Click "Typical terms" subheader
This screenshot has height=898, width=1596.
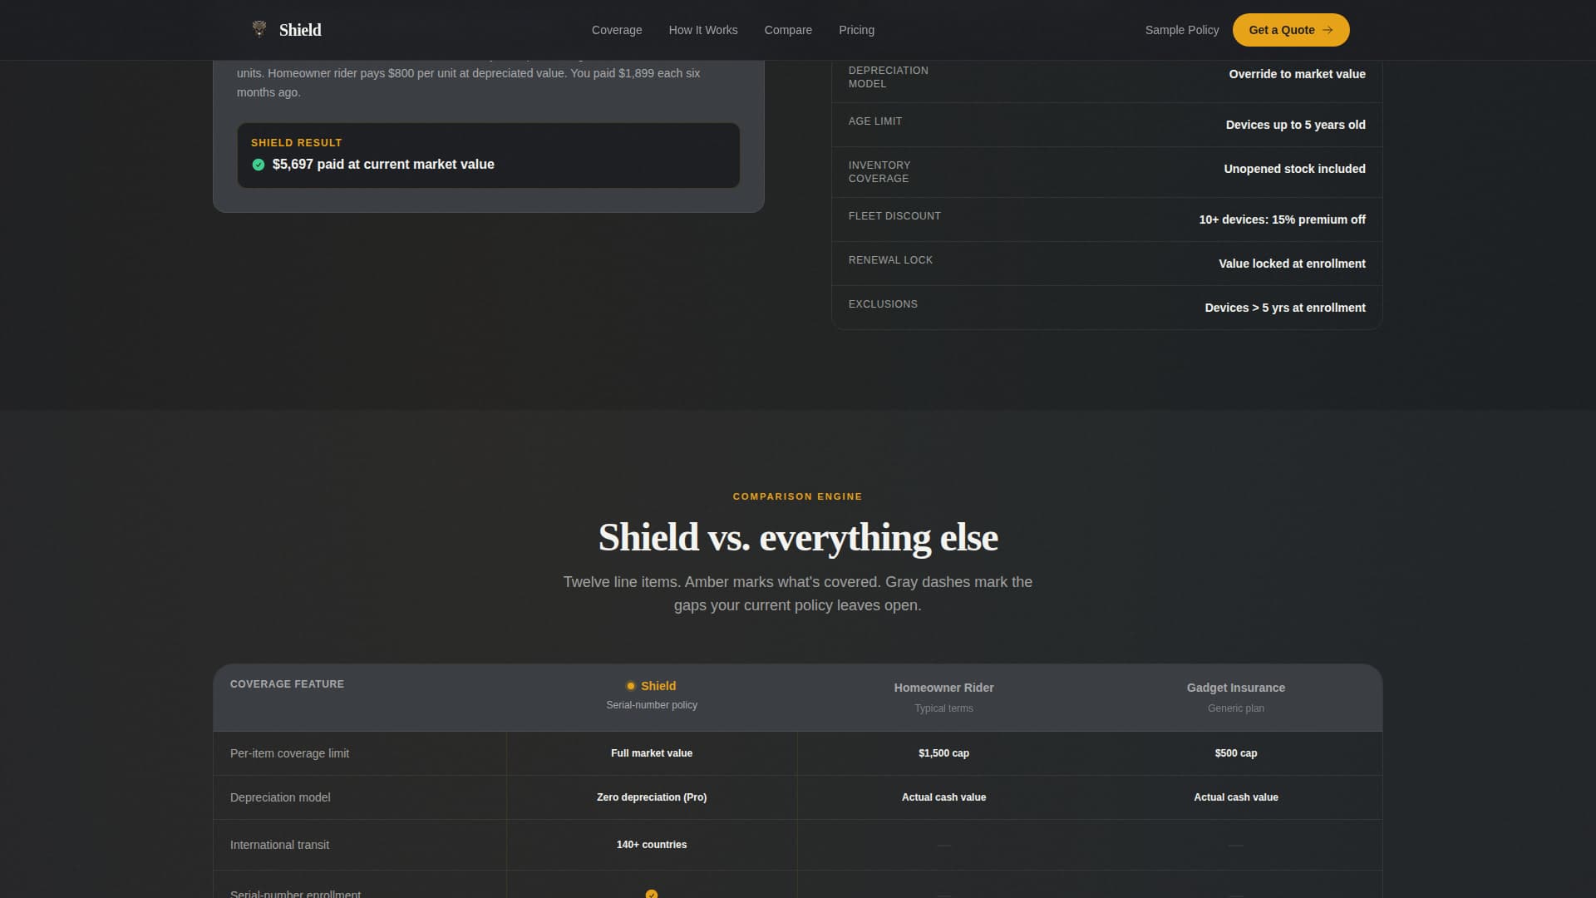click(943, 708)
